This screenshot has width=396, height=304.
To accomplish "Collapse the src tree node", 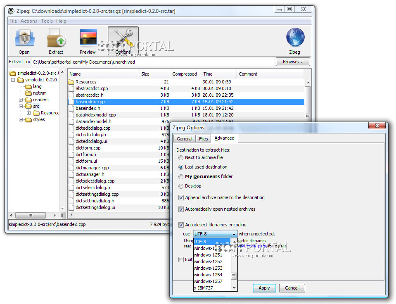I will (21, 106).
